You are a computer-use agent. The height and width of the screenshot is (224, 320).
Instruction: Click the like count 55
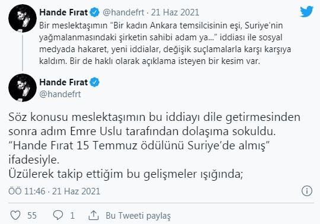pos(32,216)
